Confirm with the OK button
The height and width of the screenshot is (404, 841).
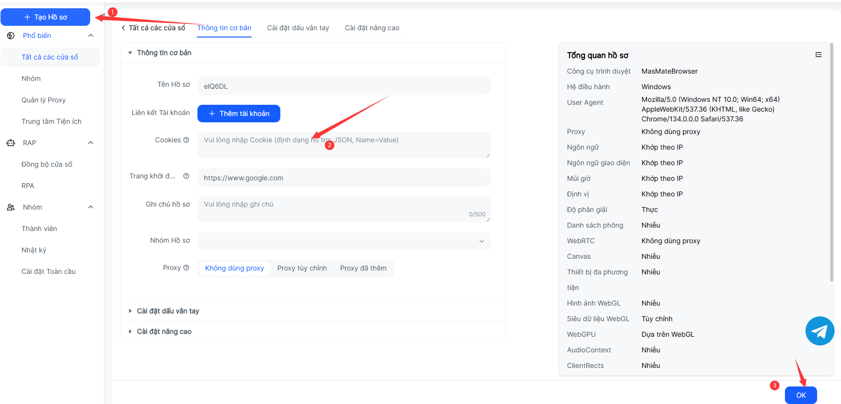[x=801, y=395]
